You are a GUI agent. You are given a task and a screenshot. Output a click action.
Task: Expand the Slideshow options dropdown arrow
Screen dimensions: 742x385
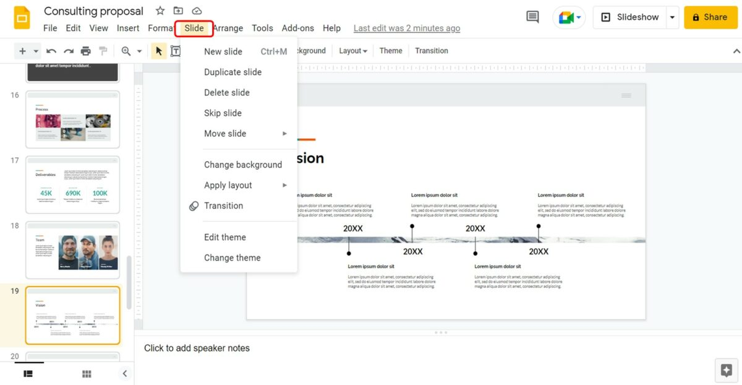coord(672,17)
